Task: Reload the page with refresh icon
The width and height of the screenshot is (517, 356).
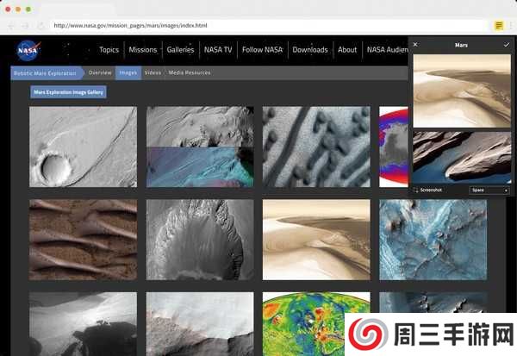Action: 40,26
